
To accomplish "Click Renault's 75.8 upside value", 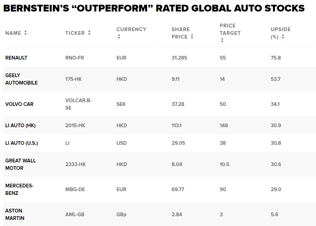I will point(276,58).
